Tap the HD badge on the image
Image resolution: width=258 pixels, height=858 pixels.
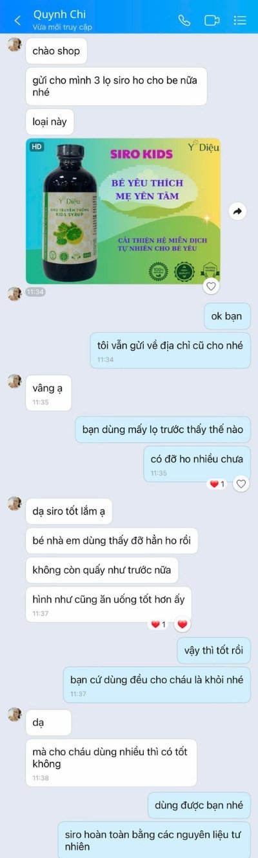(37, 146)
